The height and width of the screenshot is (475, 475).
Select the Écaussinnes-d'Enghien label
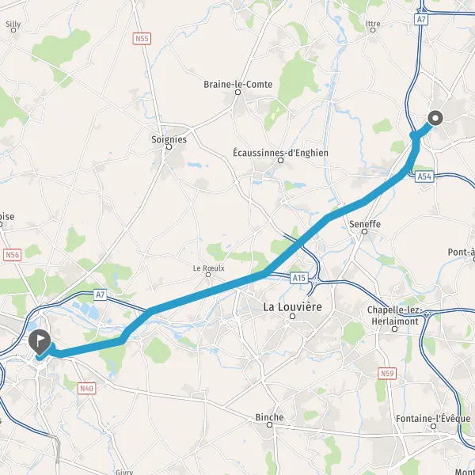click(x=280, y=152)
